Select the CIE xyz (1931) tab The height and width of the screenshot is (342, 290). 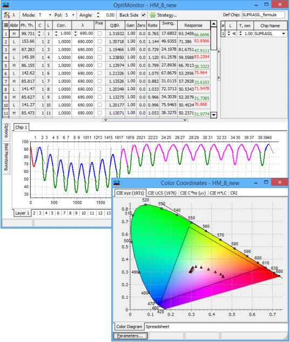coord(130,193)
